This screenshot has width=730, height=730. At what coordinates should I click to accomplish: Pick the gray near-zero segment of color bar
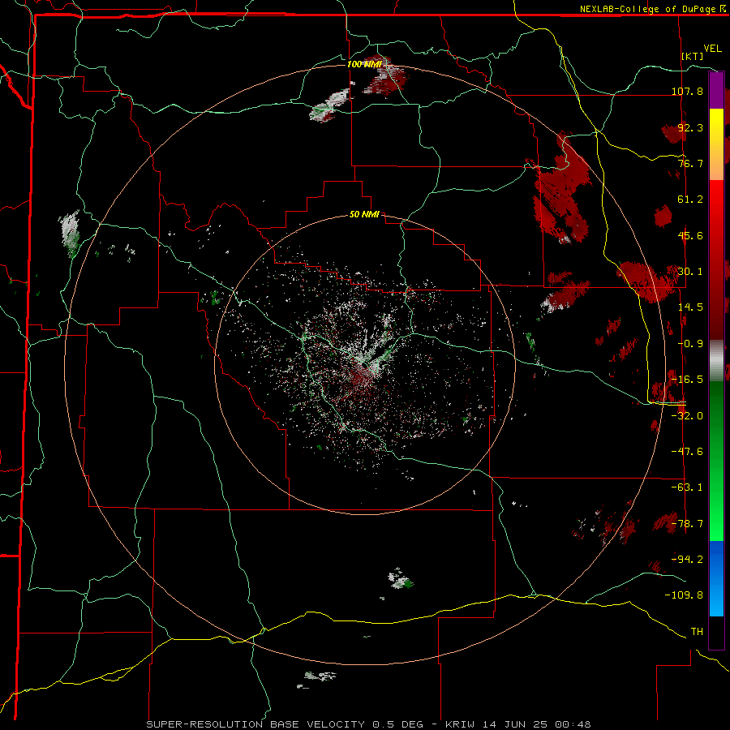point(716,361)
